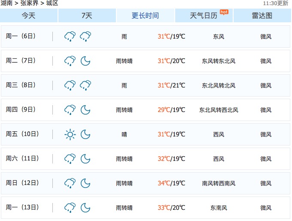The width and height of the screenshot is (292, 221).
Task: Select the 周四（9日） date label
Action: [21, 109]
